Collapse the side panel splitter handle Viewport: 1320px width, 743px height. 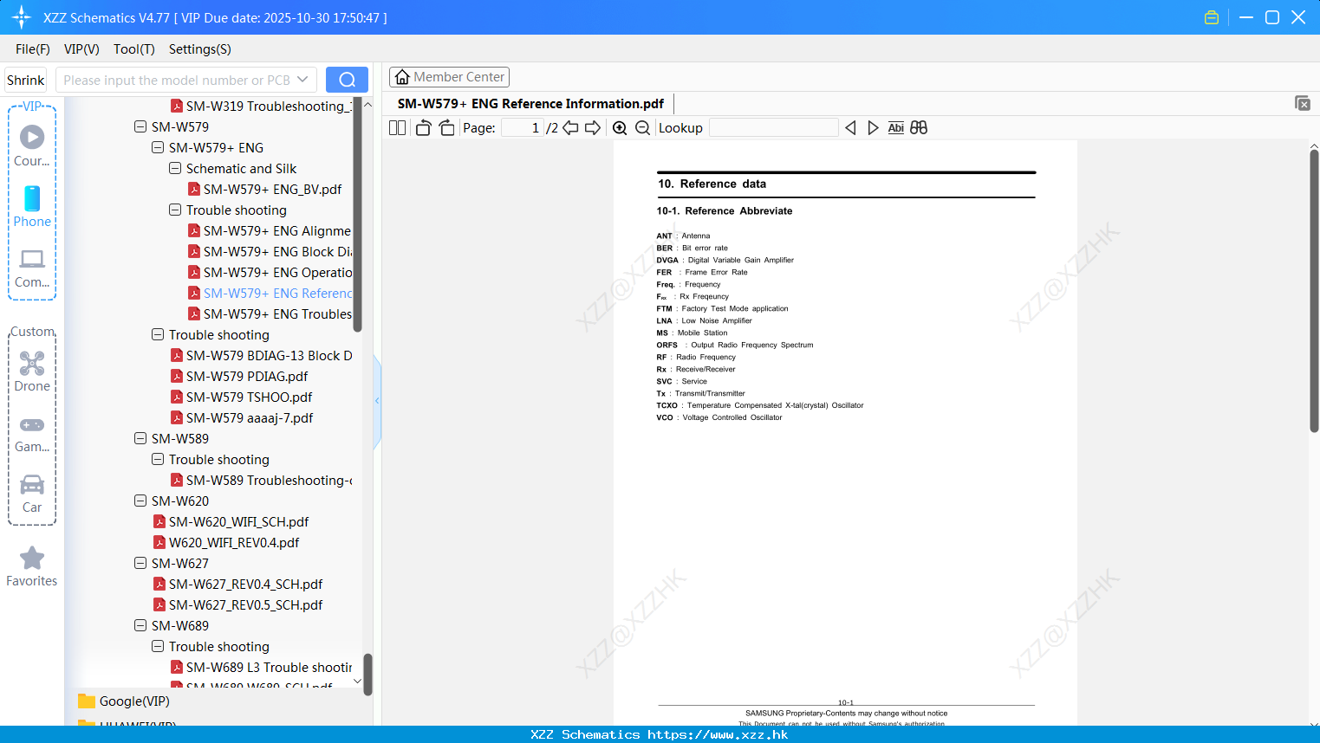(x=377, y=401)
